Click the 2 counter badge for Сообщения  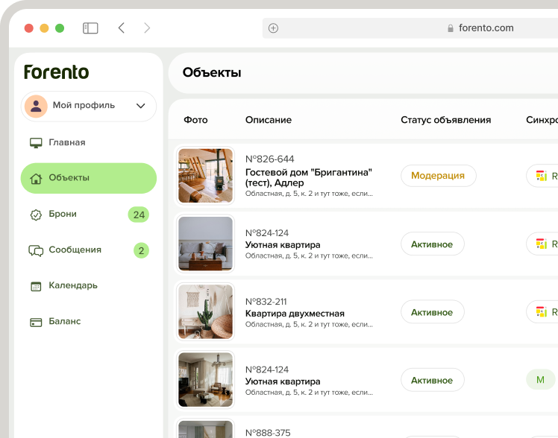pos(141,250)
